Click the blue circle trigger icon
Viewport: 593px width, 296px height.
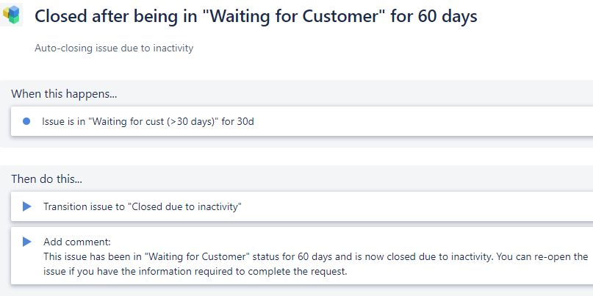point(26,121)
